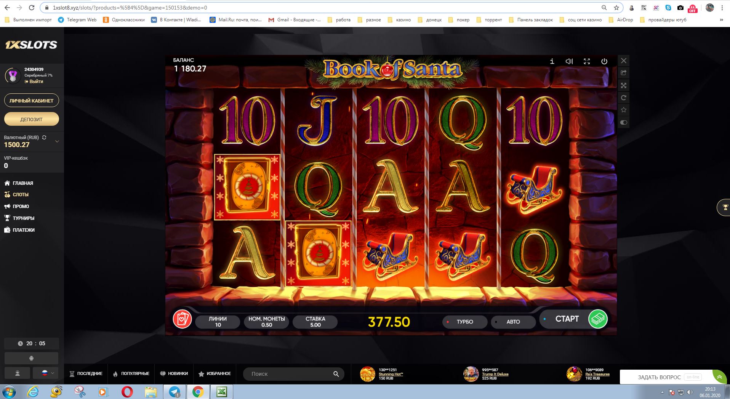Enable ТУРБО mode
Screen dimensions: 730x399
click(464, 322)
